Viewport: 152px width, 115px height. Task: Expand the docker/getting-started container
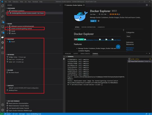[8, 13]
